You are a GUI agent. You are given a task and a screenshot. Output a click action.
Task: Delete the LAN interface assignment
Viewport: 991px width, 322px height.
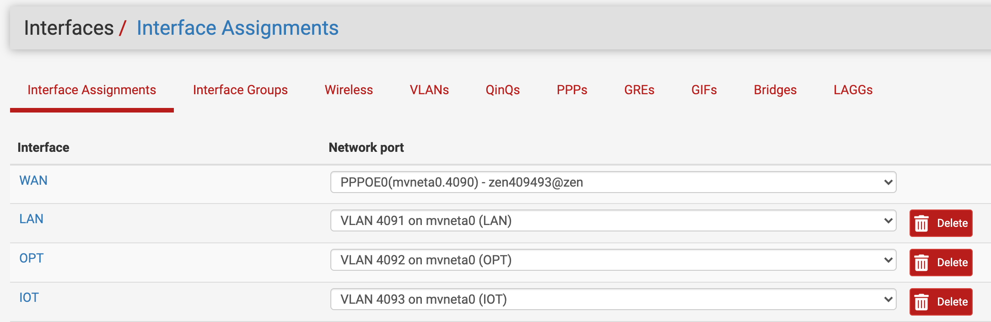[x=941, y=223]
